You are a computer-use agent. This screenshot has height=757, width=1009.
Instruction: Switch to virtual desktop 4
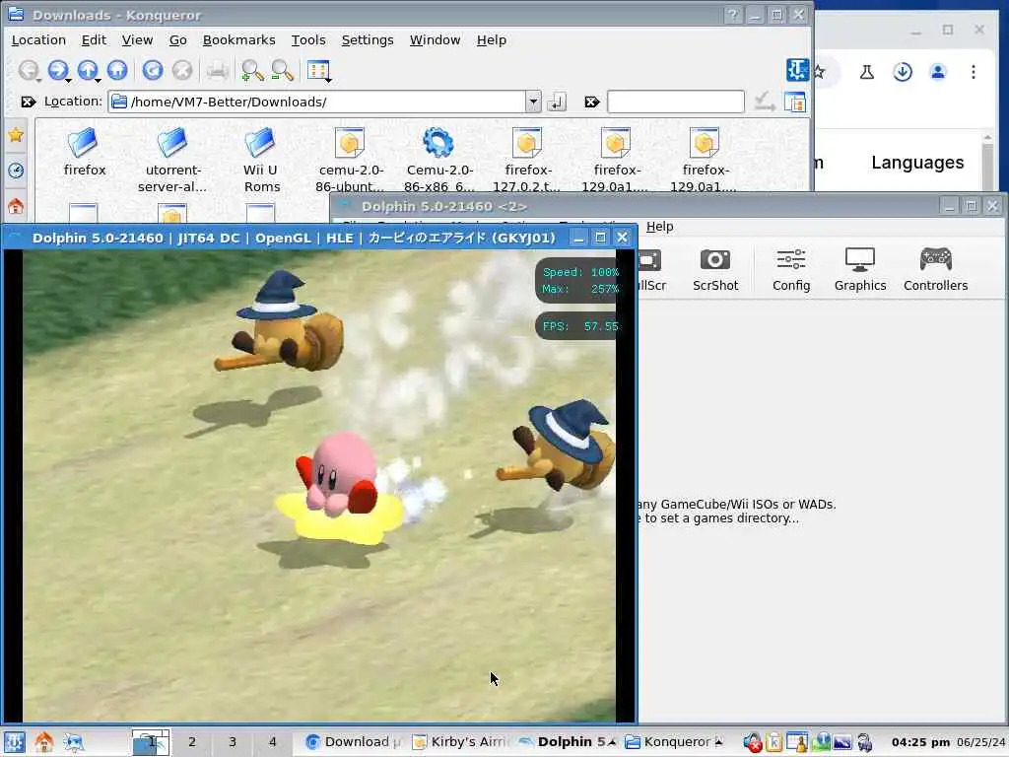pyautogui.click(x=272, y=742)
